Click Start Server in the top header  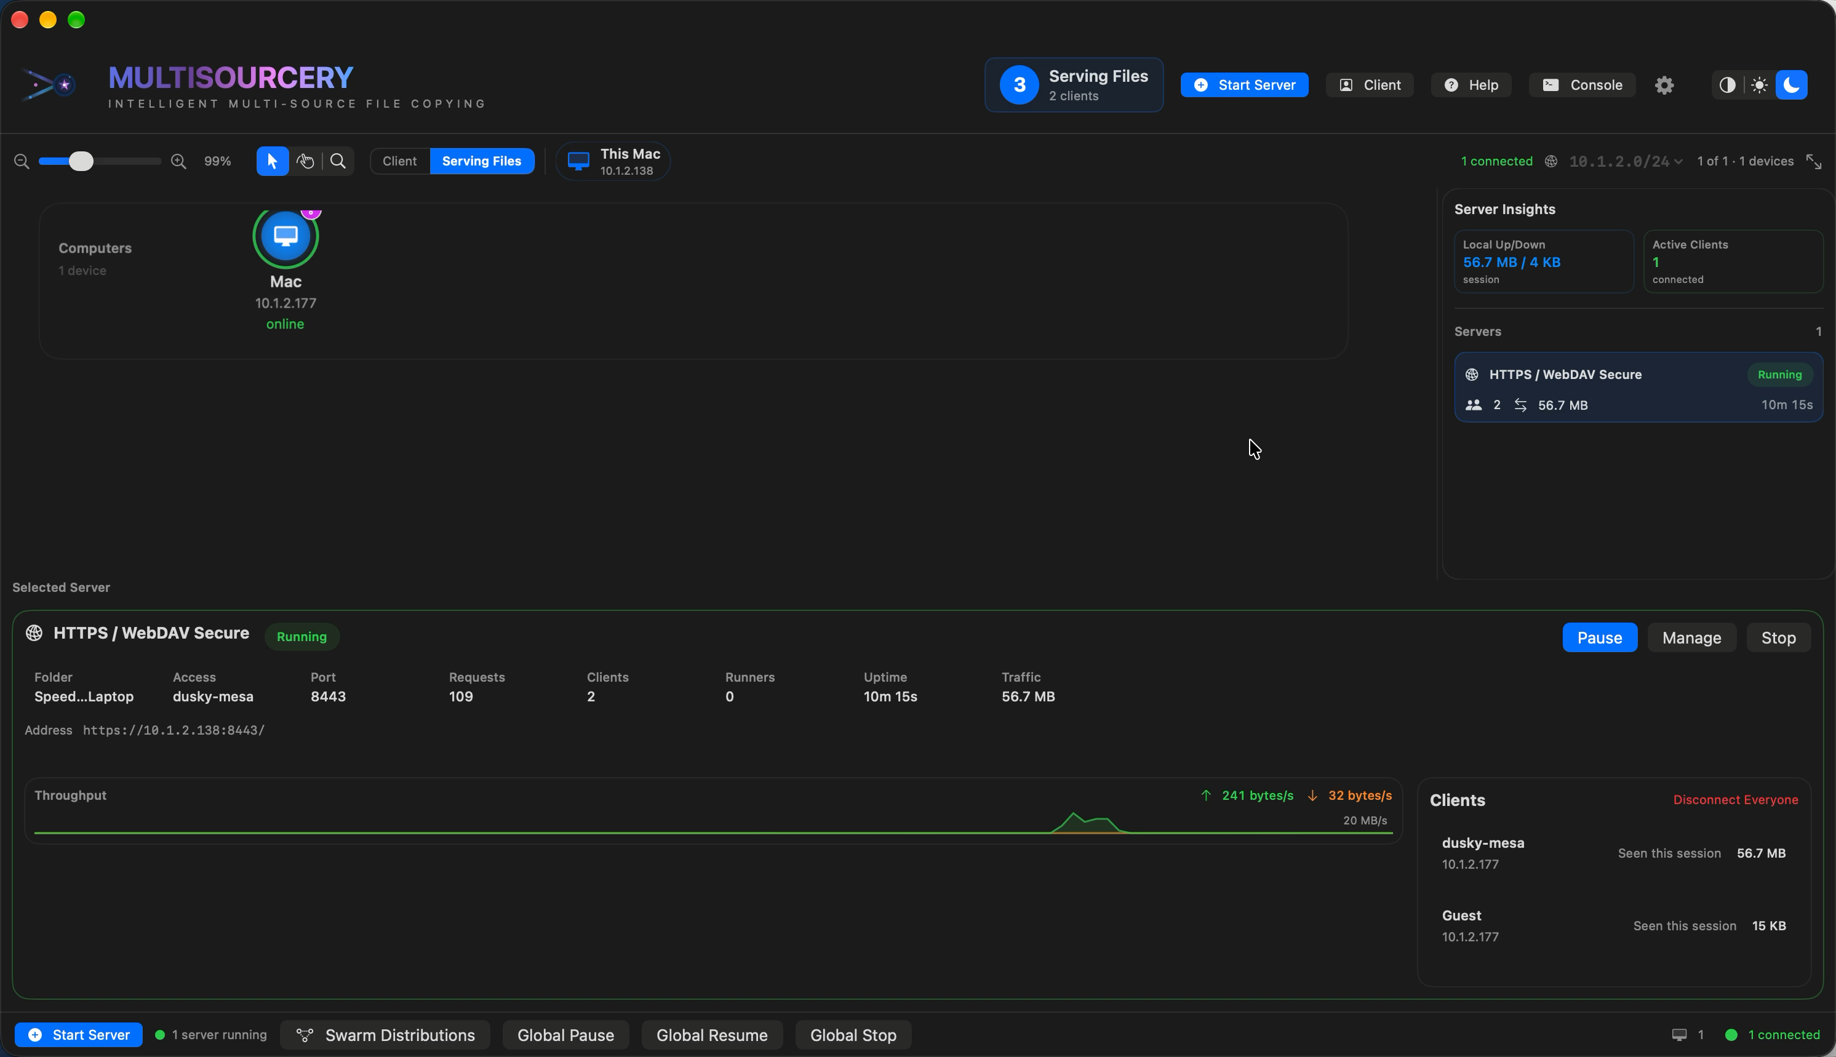[1244, 85]
